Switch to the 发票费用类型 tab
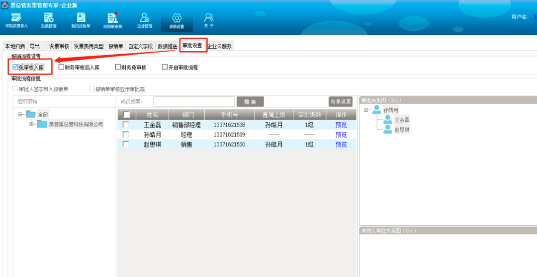The image size is (537, 277). [89, 46]
